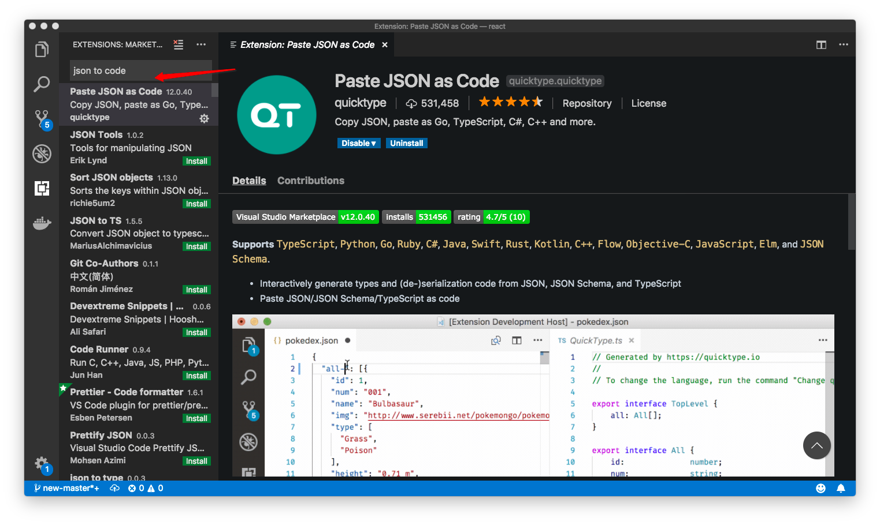Select Paste JSON as Code in results list
This screenshot has height=525, width=880.
coord(138,104)
